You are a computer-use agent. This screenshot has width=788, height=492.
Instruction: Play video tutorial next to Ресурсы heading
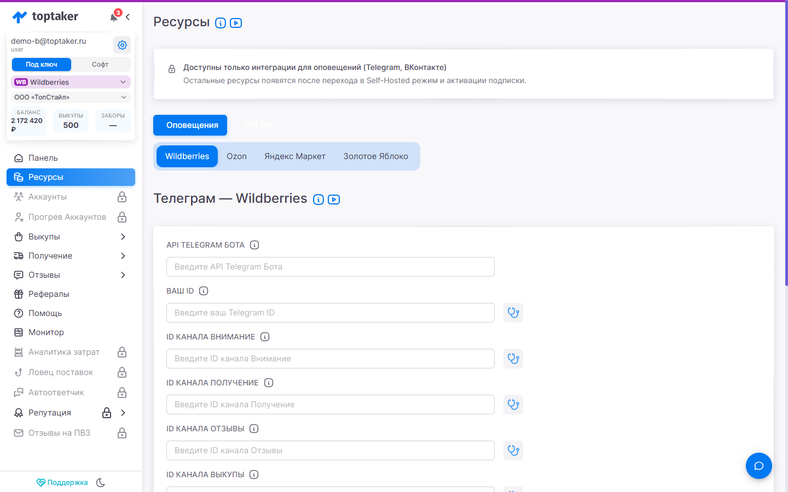(236, 23)
